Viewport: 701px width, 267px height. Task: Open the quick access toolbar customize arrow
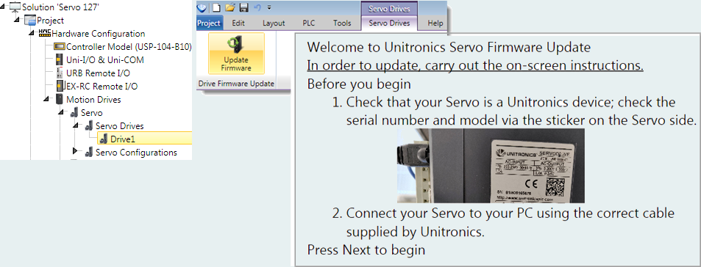(x=269, y=7)
